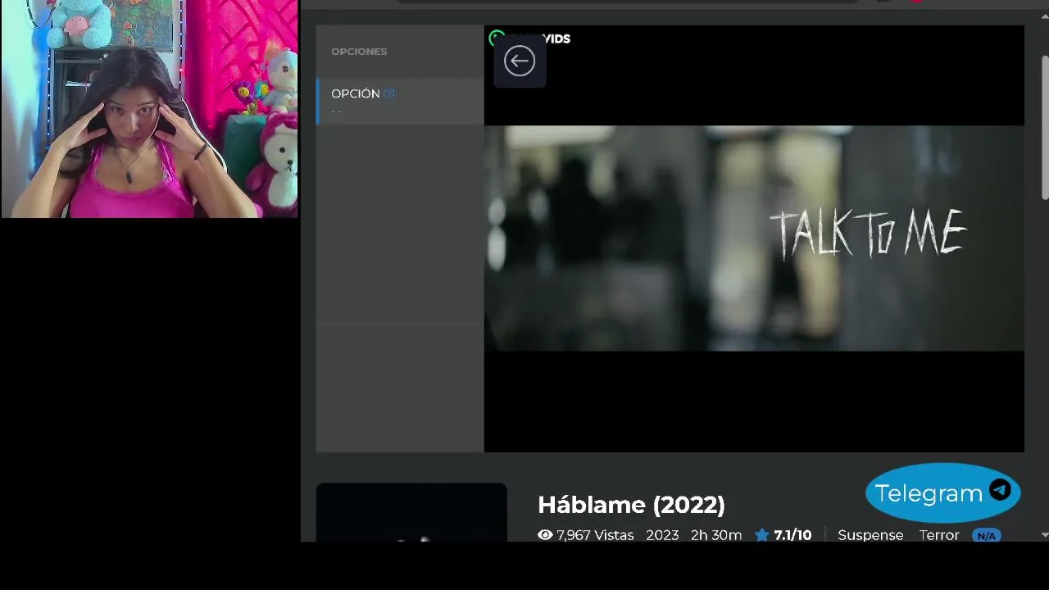Image resolution: width=1049 pixels, height=590 pixels.
Task: Click the webcam overlay video
Action: [x=149, y=108]
